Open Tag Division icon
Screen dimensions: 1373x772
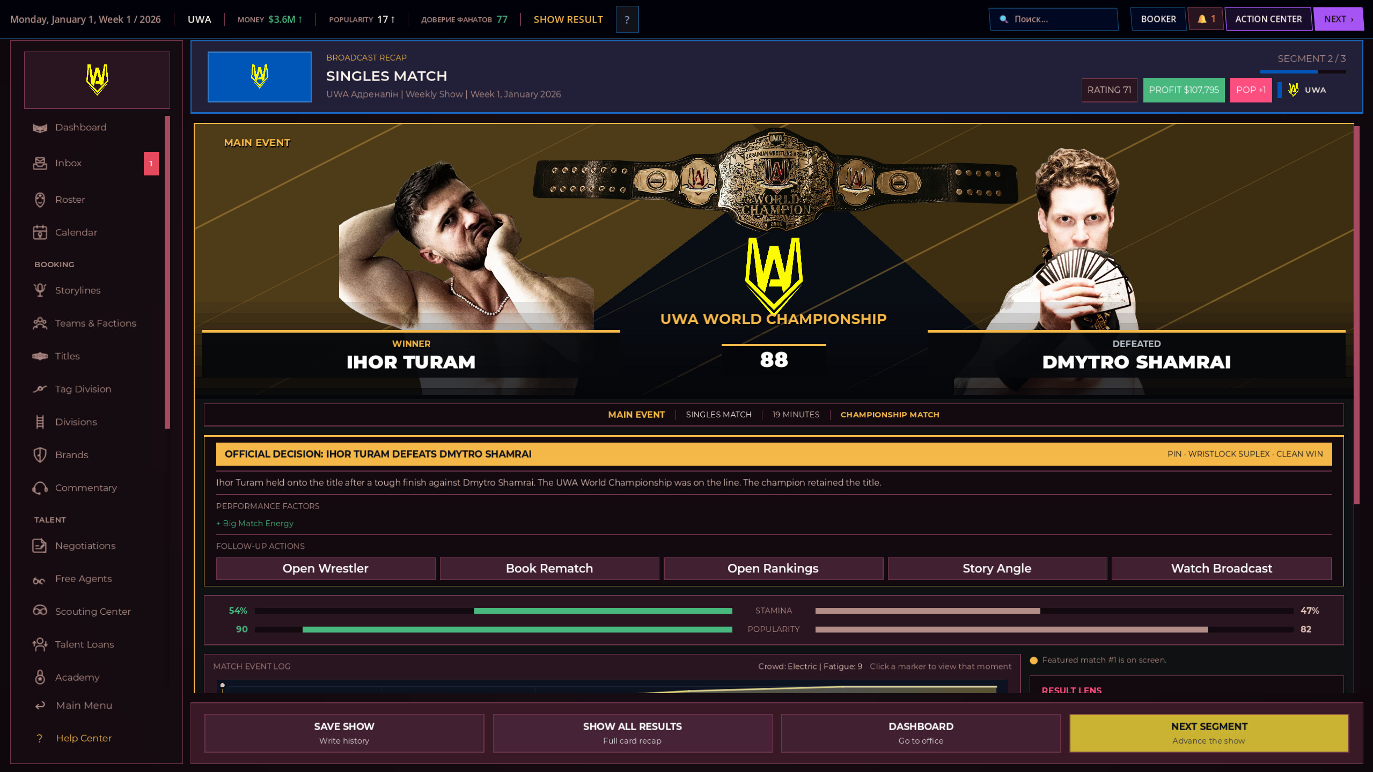(x=40, y=389)
